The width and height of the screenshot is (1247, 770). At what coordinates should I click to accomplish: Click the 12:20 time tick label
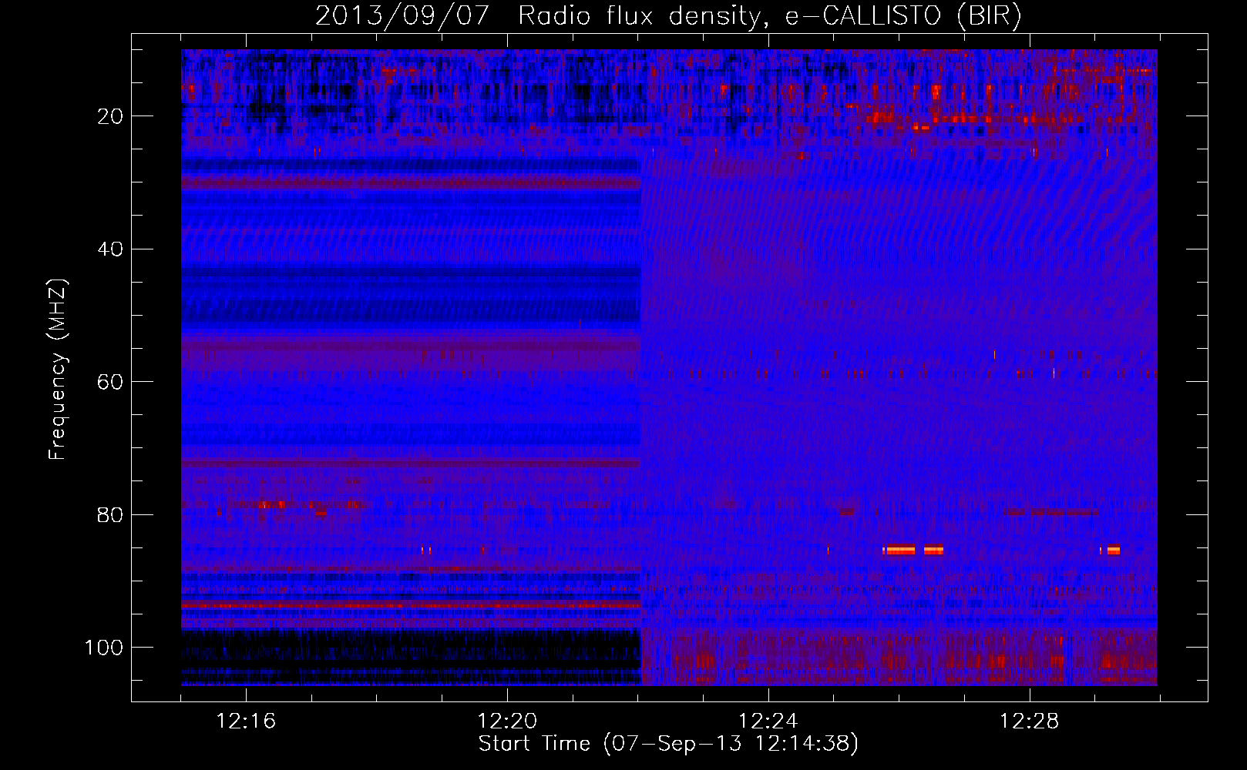[507, 721]
